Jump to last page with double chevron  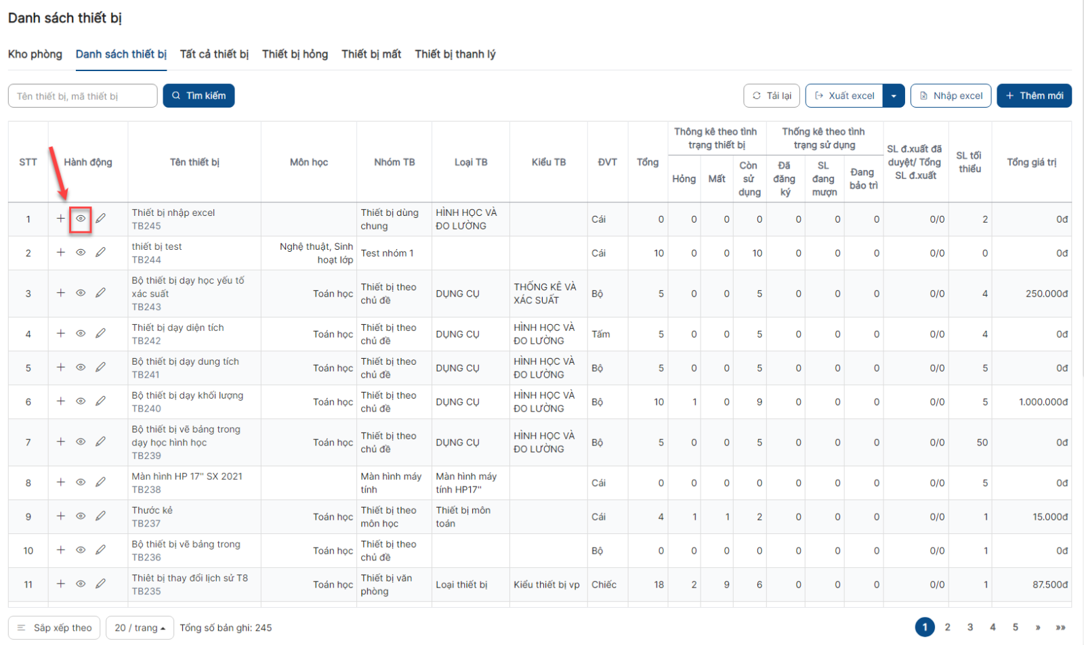click(1060, 627)
